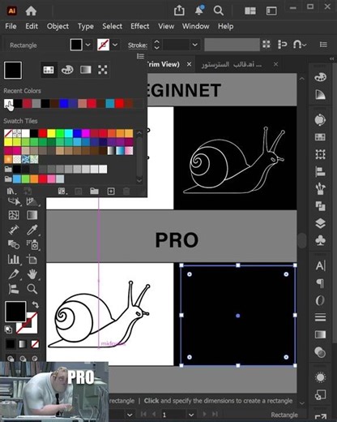Reset to default fill and stroke
Image resolution: width=337 pixels, height=422 pixels.
tap(8, 329)
